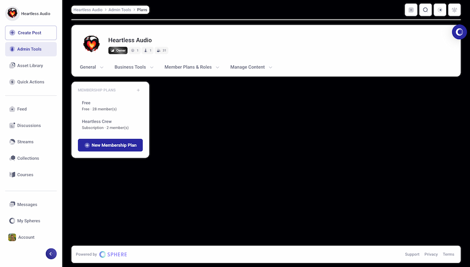Click Admin Tools in breadcrumb
This screenshot has width=470, height=267.
coord(120,10)
